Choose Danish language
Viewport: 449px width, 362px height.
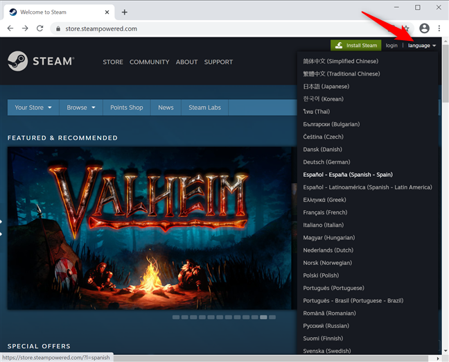[322, 149]
